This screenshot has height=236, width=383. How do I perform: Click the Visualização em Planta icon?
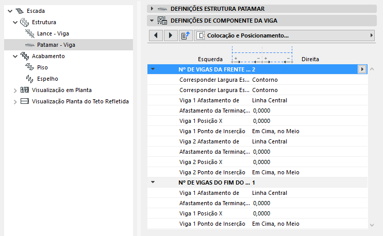pos(24,90)
